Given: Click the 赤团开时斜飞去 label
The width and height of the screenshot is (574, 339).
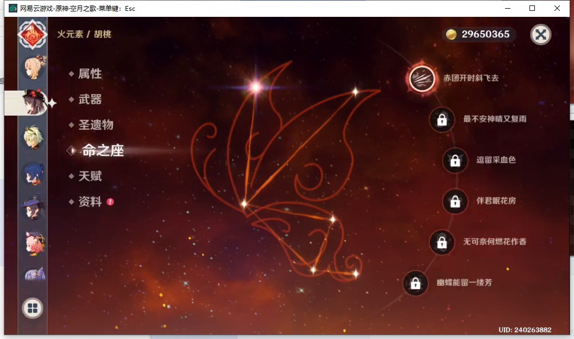Looking at the screenshot, I should coord(471,78).
